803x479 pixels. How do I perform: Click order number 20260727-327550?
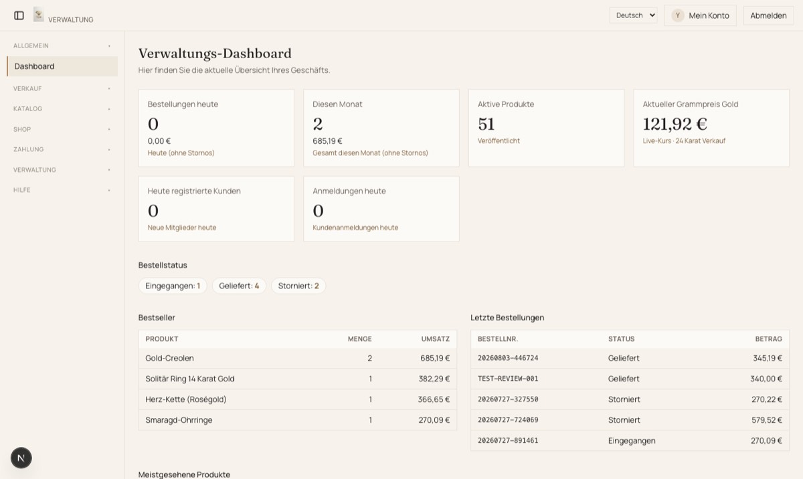[508, 399]
